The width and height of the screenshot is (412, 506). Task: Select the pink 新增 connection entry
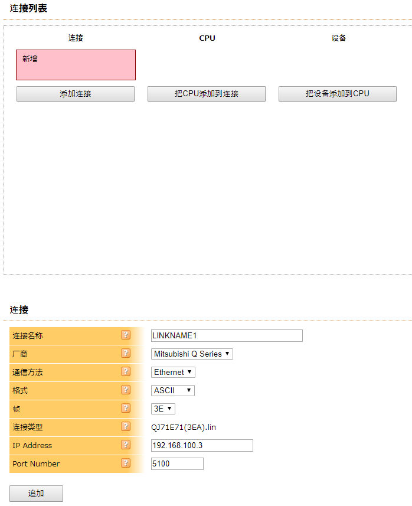[x=76, y=65]
